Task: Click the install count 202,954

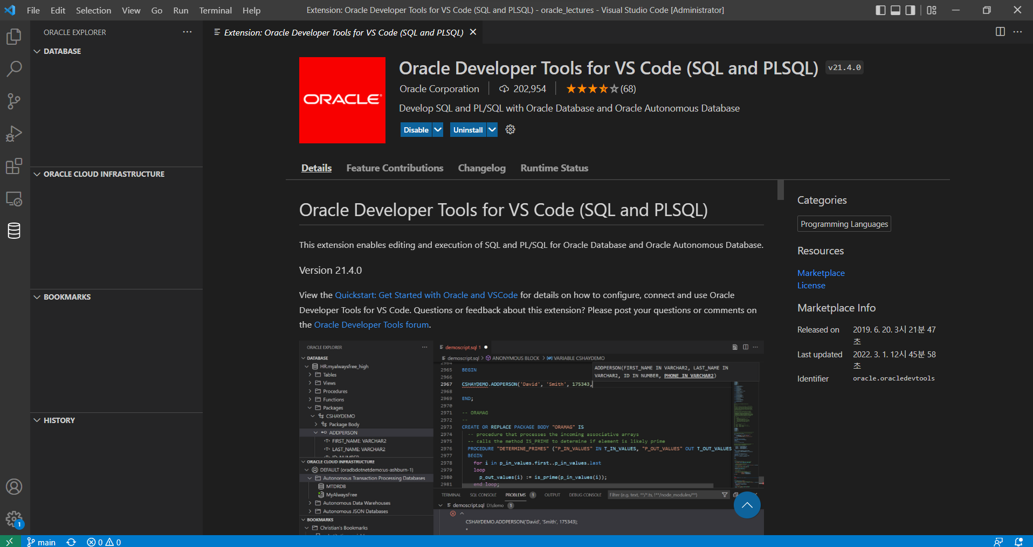Action: point(522,89)
